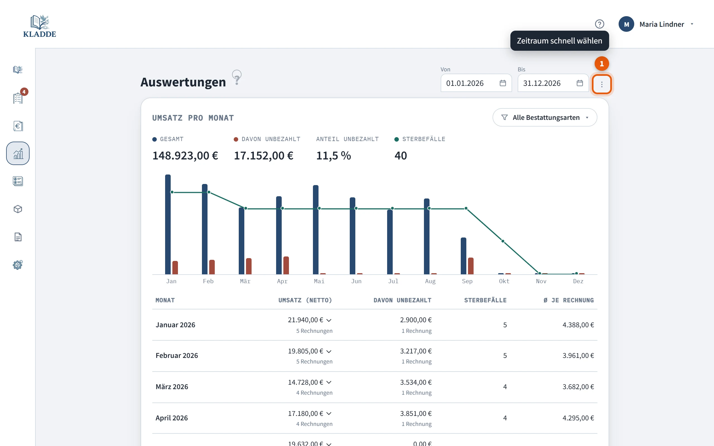The height and width of the screenshot is (446, 714).
Task: Click the question mark beside Auswertungen
Action: tap(237, 77)
